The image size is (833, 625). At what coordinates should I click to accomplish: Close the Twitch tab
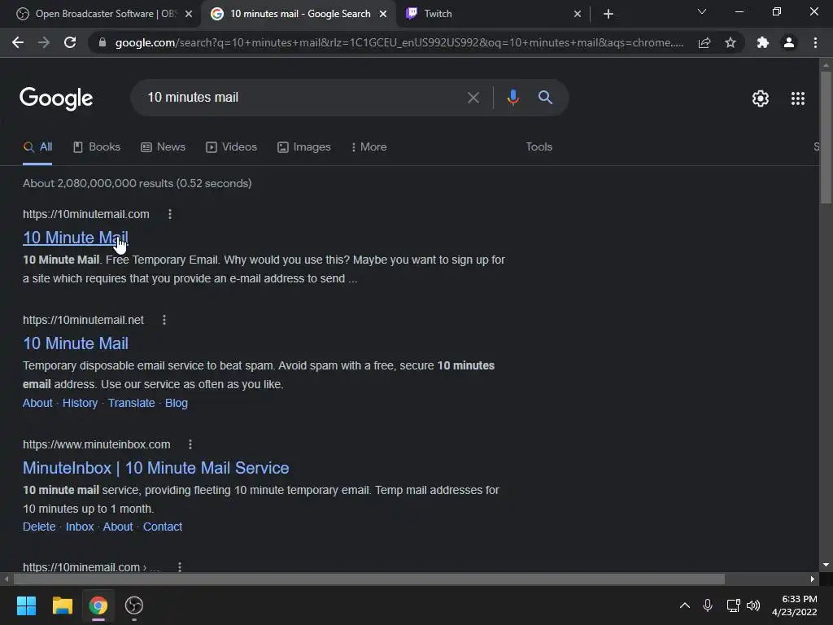tap(578, 14)
